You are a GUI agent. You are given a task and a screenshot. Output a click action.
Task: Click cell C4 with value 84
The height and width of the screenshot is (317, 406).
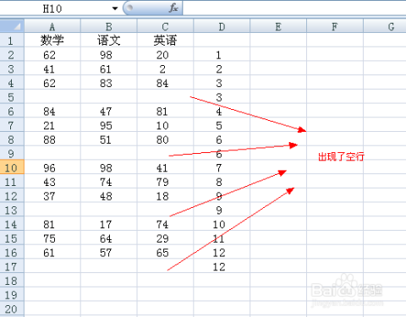click(x=165, y=83)
